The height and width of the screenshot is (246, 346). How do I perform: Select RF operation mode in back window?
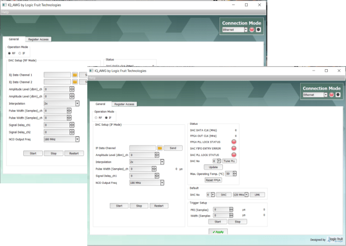9,53
